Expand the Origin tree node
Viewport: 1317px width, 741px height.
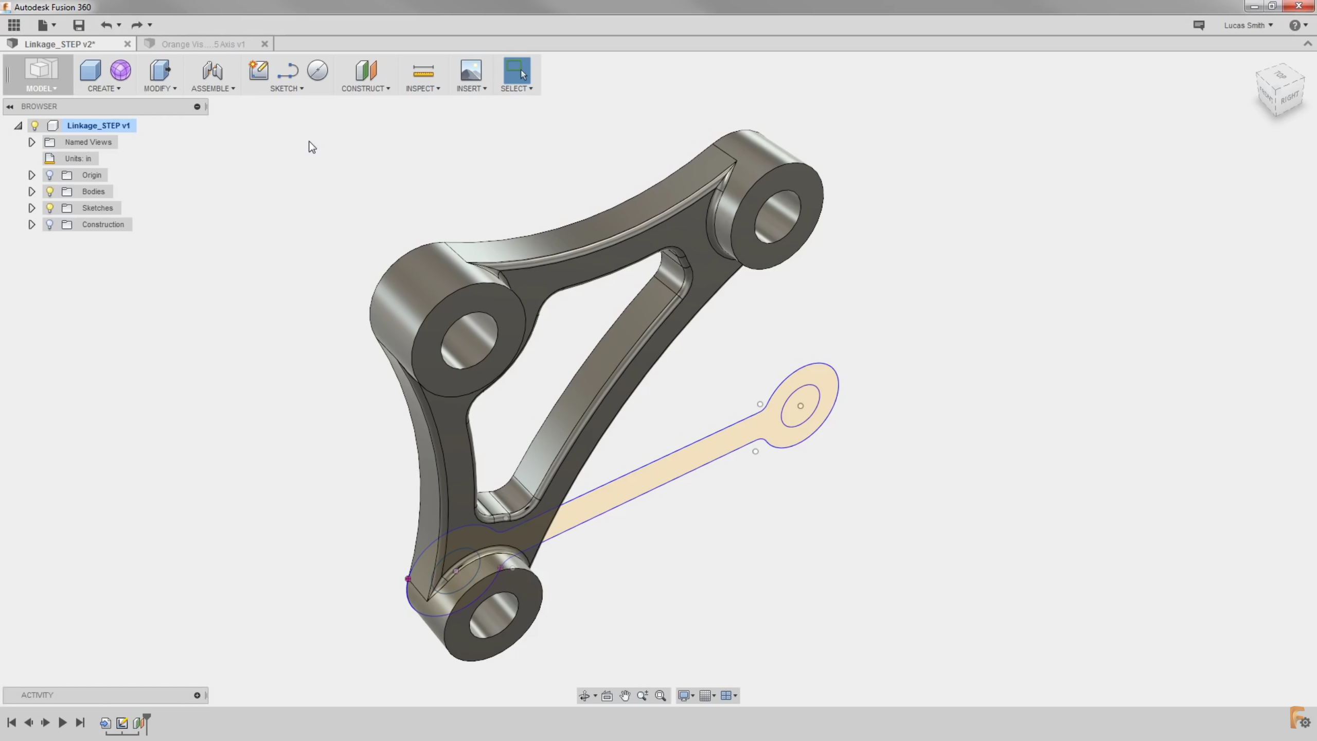pos(31,175)
